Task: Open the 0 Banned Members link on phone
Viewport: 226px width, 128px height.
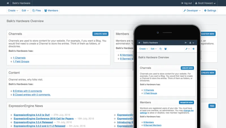Action: (152, 125)
